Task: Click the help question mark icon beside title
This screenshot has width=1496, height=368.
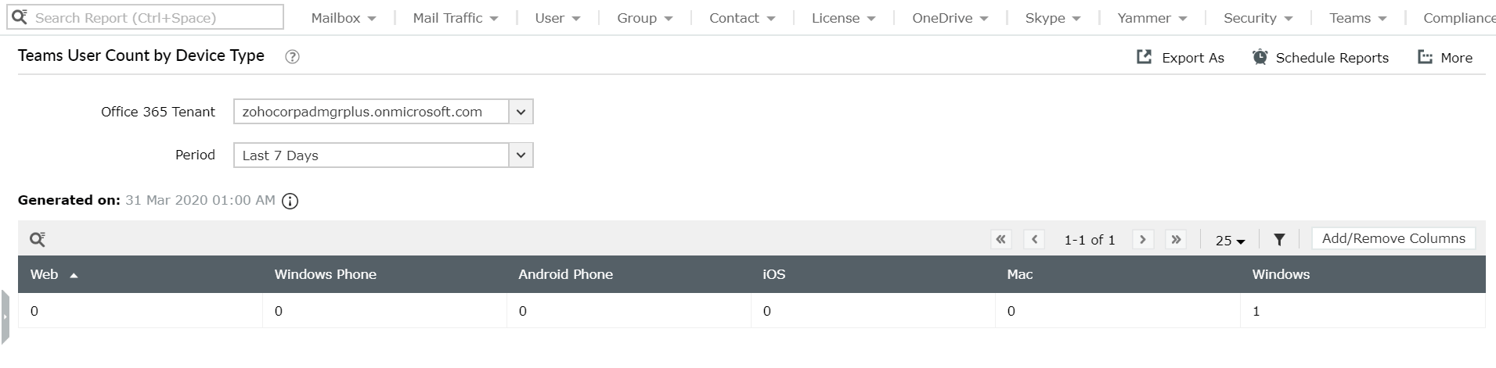Action: click(292, 56)
